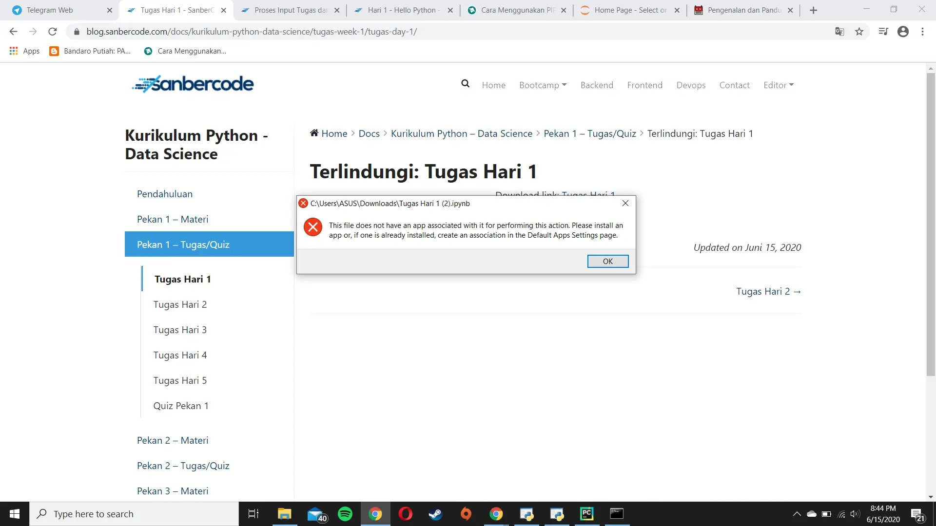This screenshot has width=936, height=526.
Task: Select Tugas Hari 3 in sidebar
Action: [x=180, y=330]
